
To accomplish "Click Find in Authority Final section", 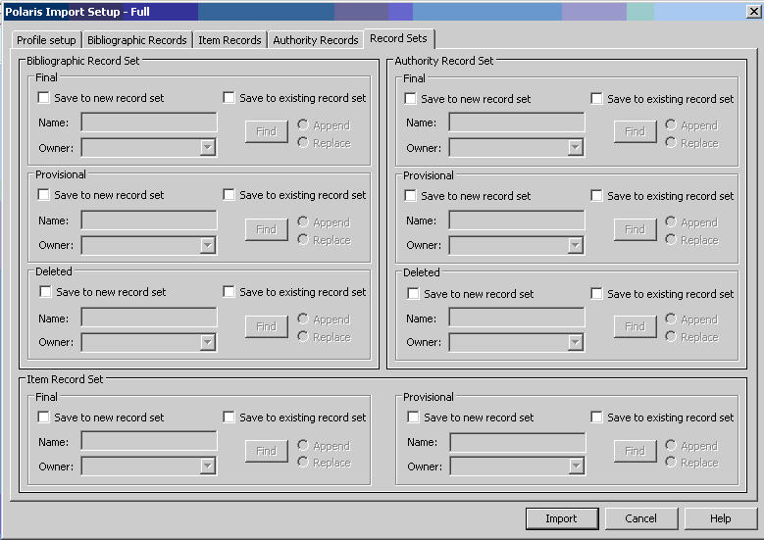I will tap(635, 131).
